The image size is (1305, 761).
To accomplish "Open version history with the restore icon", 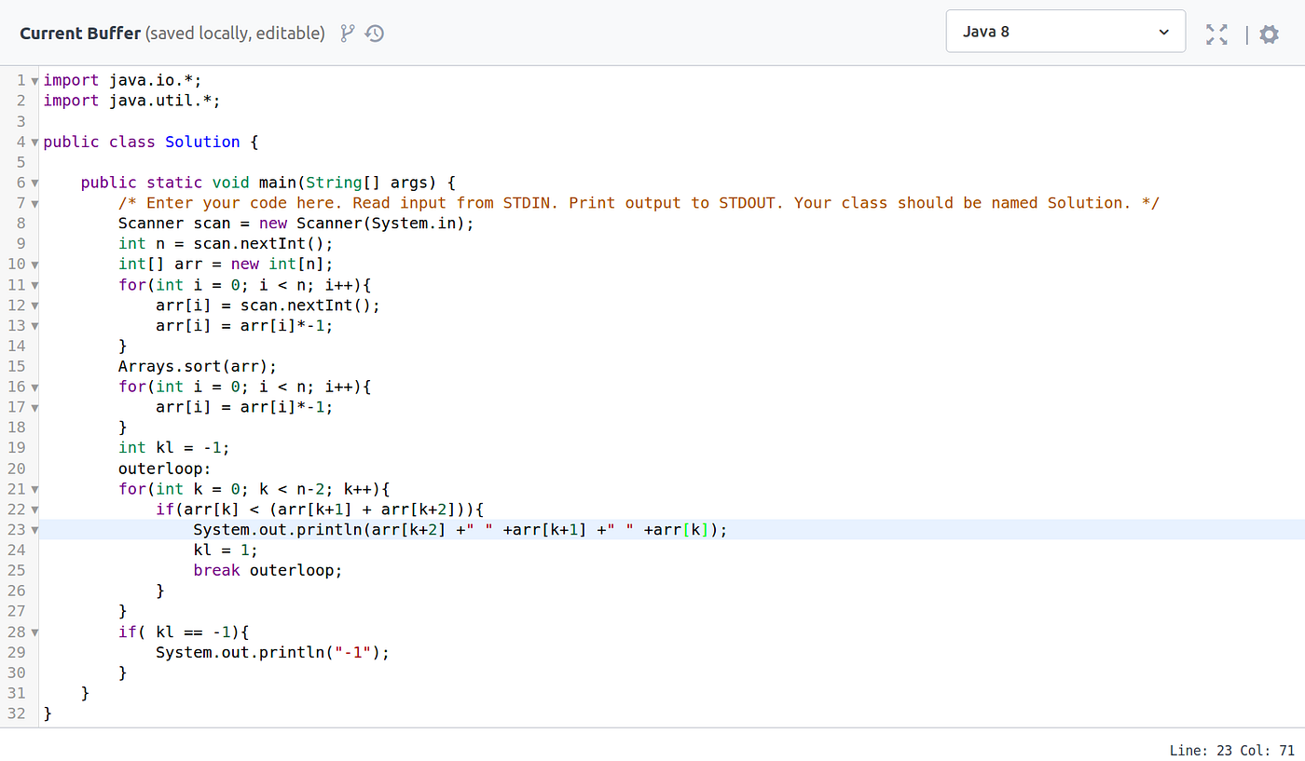I will click(374, 33).
